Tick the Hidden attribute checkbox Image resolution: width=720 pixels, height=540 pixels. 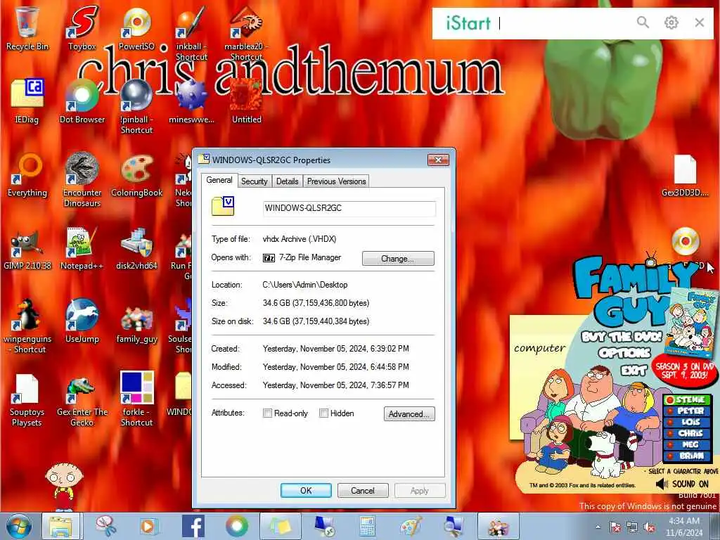(323, 413)
